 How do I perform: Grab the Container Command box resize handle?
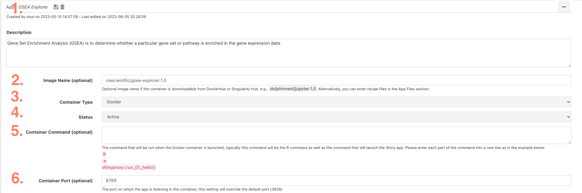tap(569, 142)
